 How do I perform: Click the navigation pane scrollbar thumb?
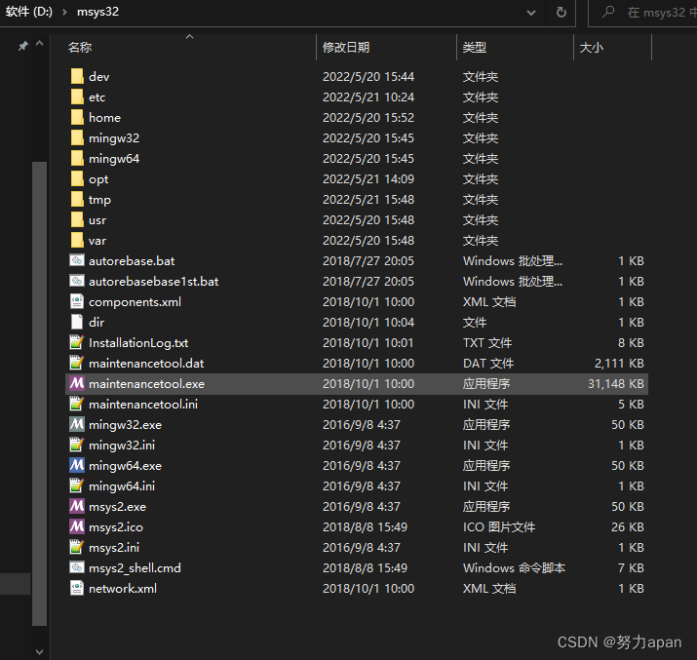coord(40,394)
